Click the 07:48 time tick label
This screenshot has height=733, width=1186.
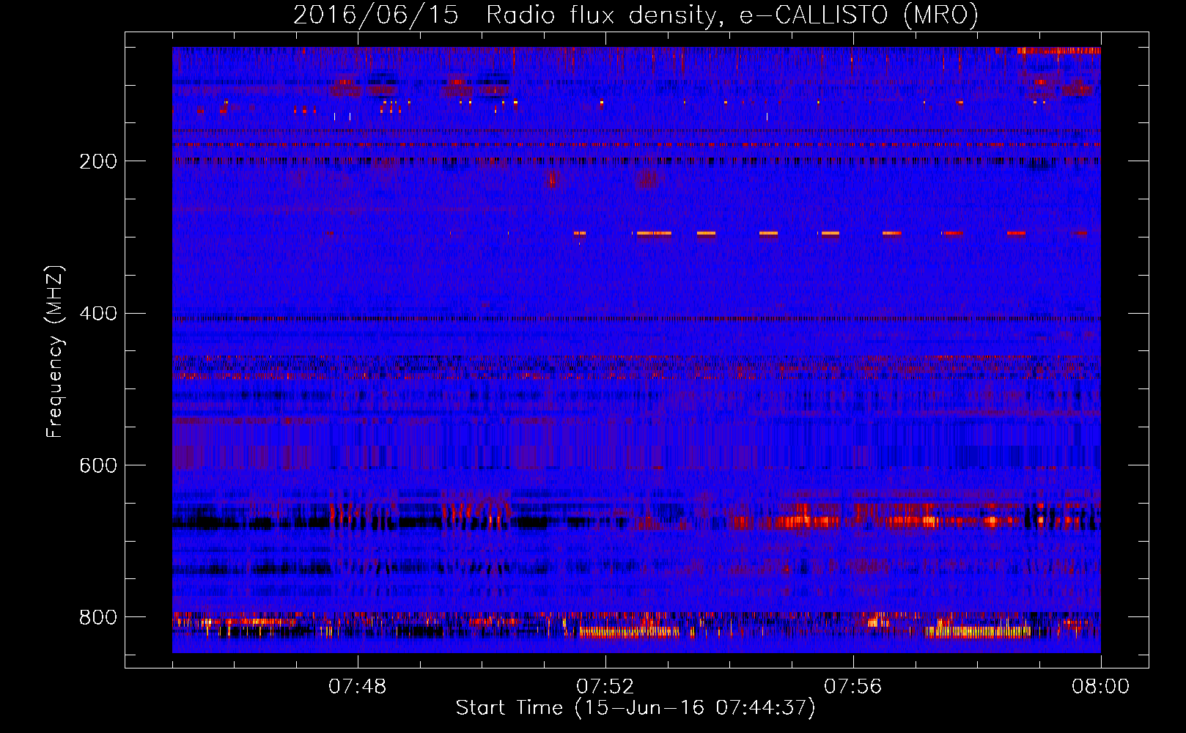(358, 687)
